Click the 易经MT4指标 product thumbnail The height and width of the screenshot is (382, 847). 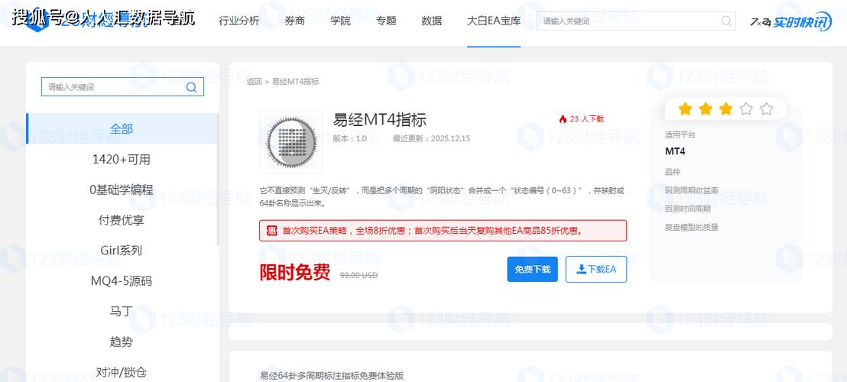291,142
